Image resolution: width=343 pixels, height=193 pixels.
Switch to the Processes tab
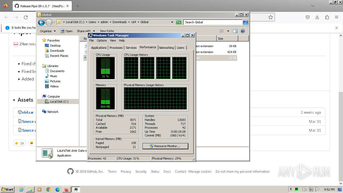coord(116,48)
